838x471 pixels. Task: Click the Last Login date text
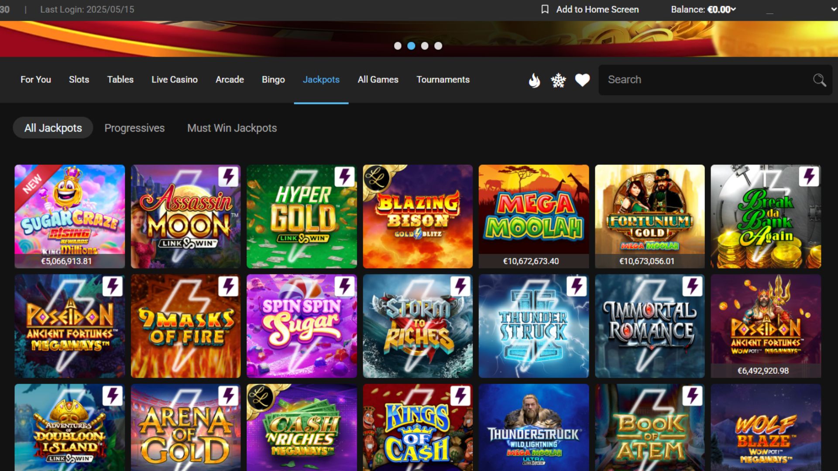pos(87,9)
